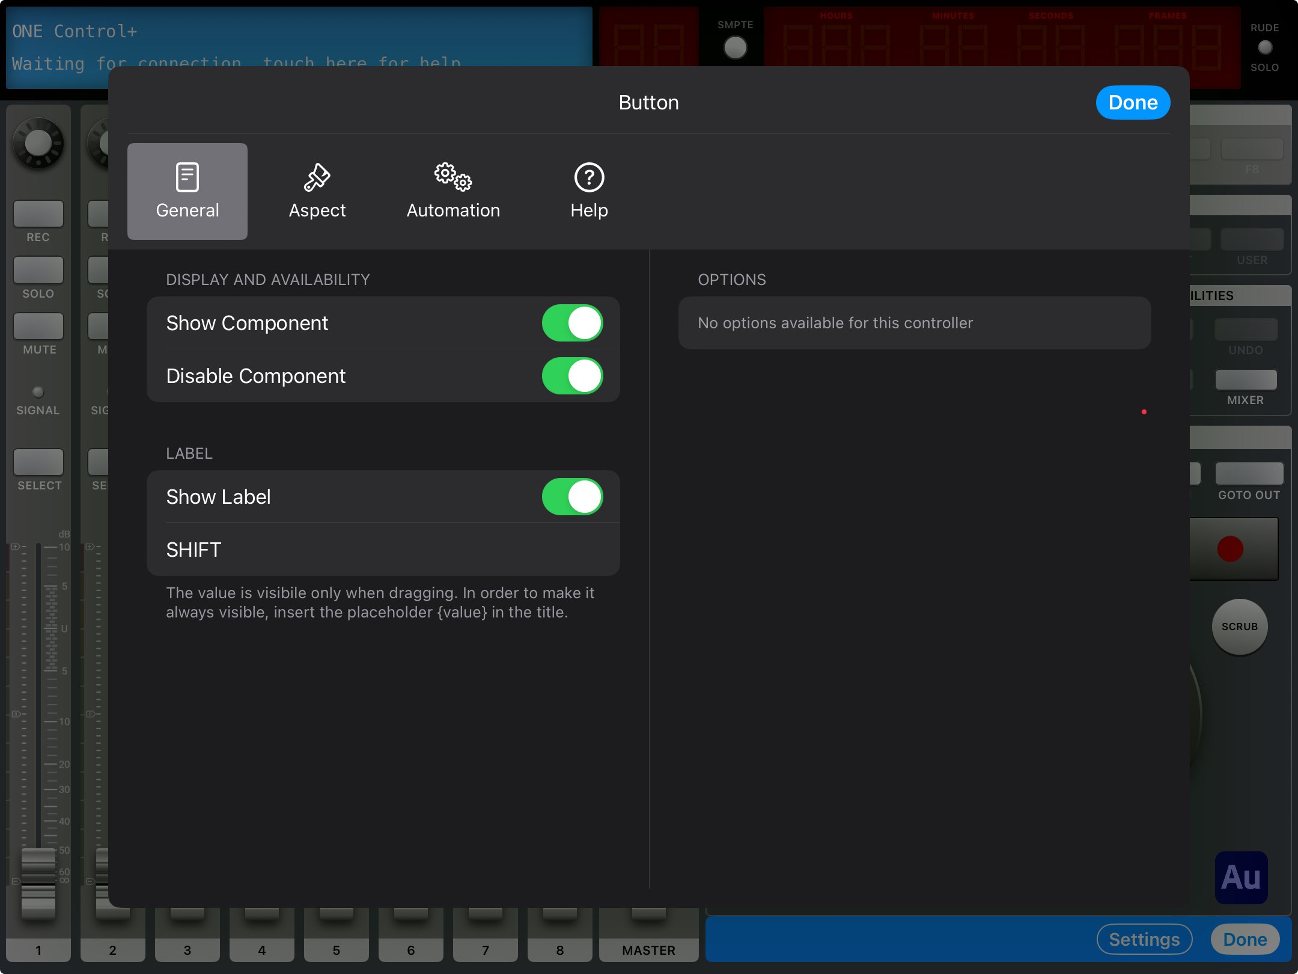Click the Done button in Button dialog

(x=1133, y=103)
